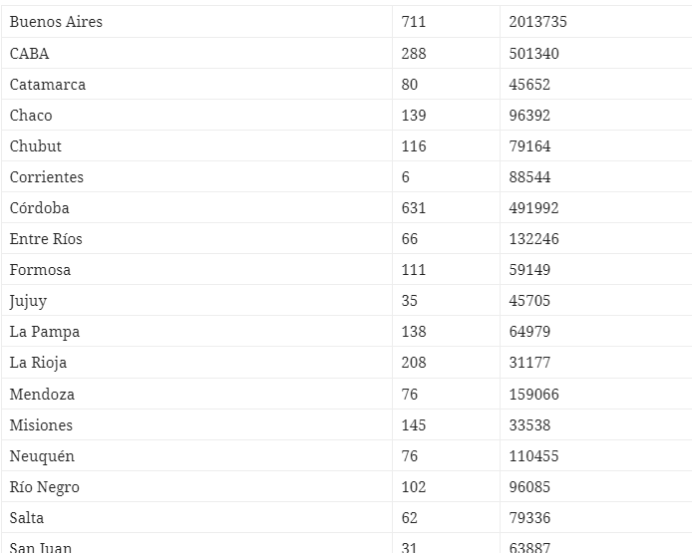This screenshot has height=553, width=692.
Task: Click the value 2013735 for Buenos Aires
Action: (x=537, y=22)
